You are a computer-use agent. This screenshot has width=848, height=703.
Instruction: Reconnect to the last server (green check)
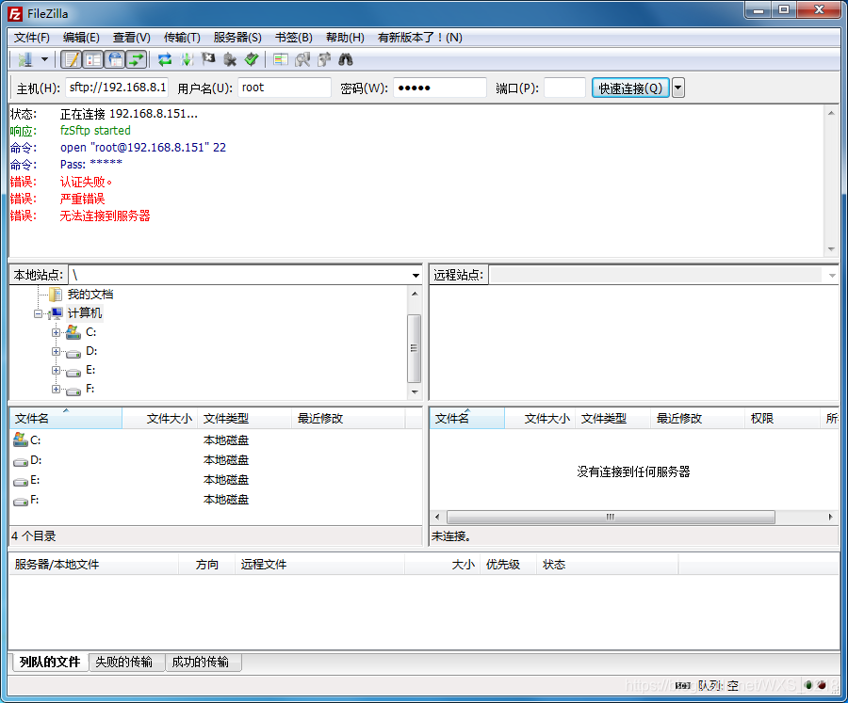(x=252, y=59)
